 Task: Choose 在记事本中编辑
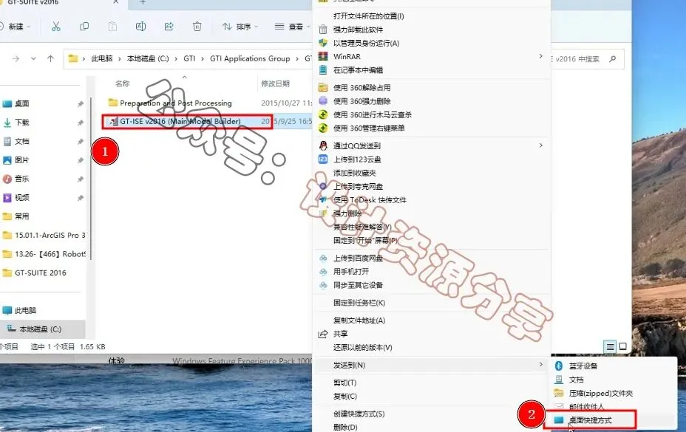358,70
